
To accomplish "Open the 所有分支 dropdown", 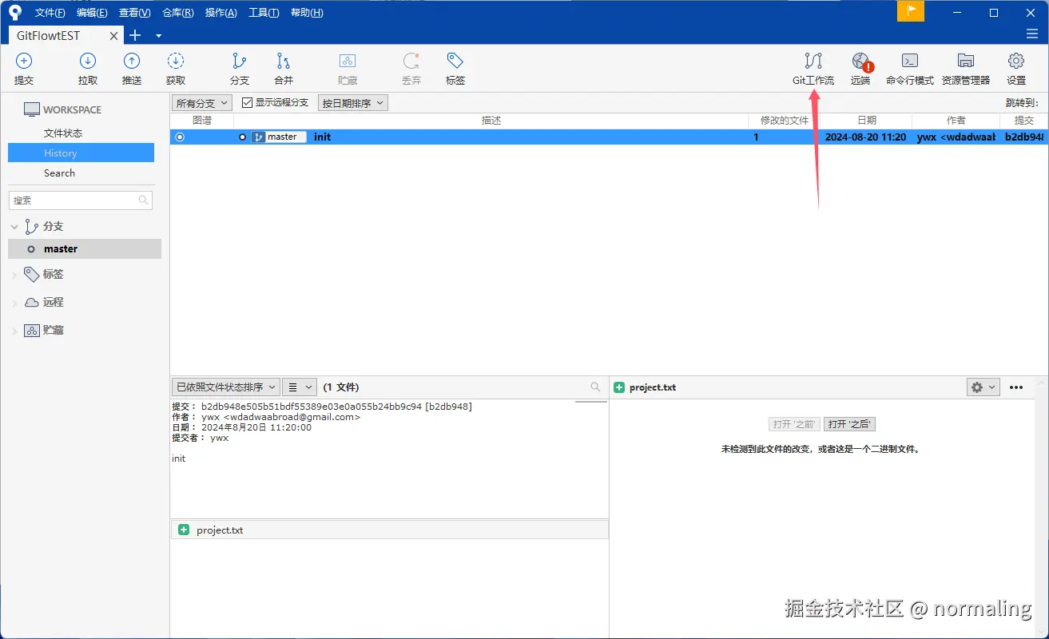I will click(202, 103).
